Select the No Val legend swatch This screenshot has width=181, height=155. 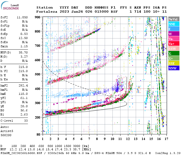[174, 19]
